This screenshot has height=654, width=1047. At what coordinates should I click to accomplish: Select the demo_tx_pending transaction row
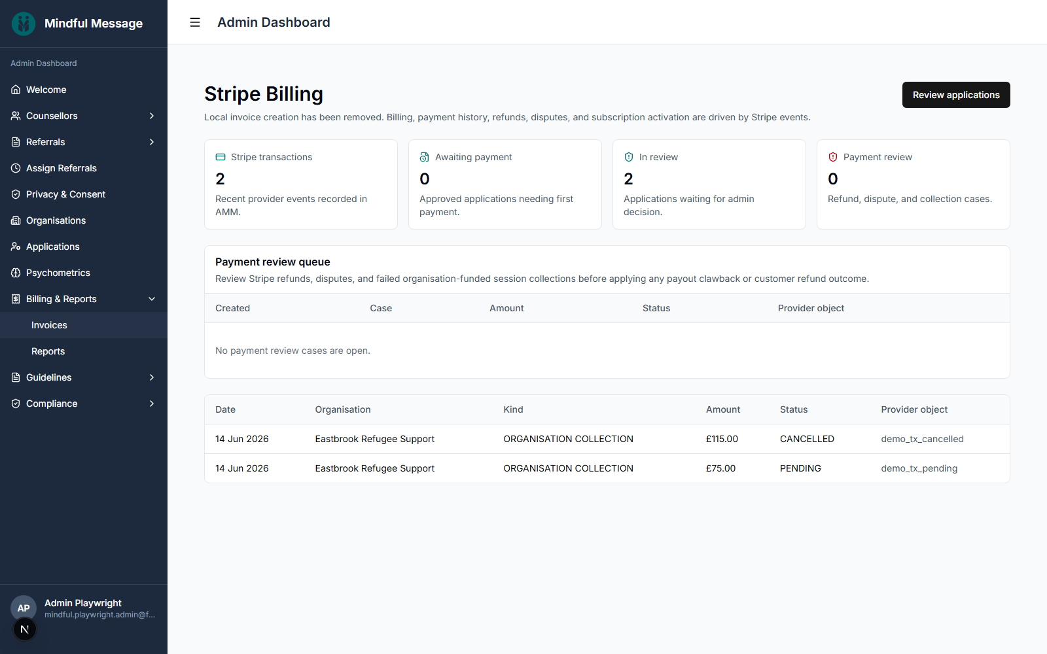[x=607, y=468]
